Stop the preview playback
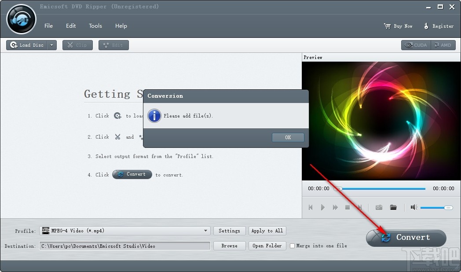The width and height of the screenshot is (461, 272). coord(348,207)
